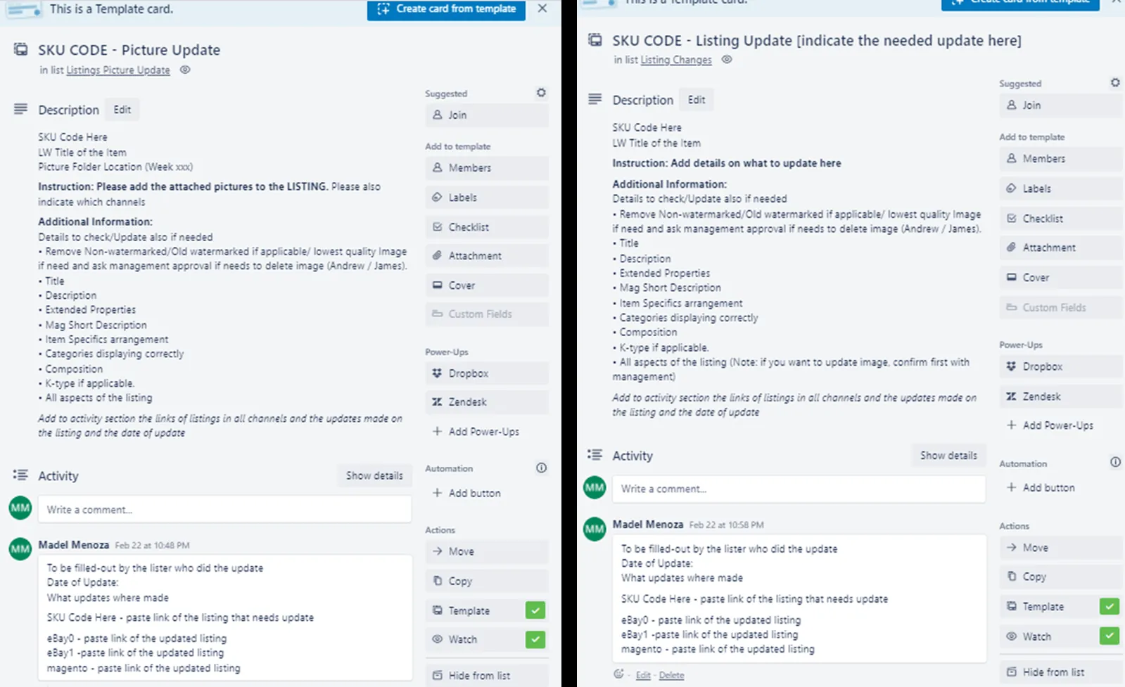Open Custom Fields in left card

coord(487,314)
